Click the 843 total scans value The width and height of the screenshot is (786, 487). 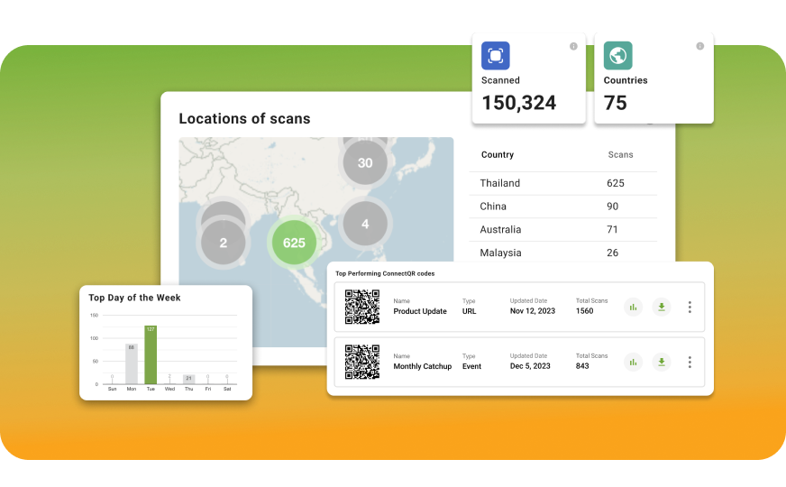582,366
